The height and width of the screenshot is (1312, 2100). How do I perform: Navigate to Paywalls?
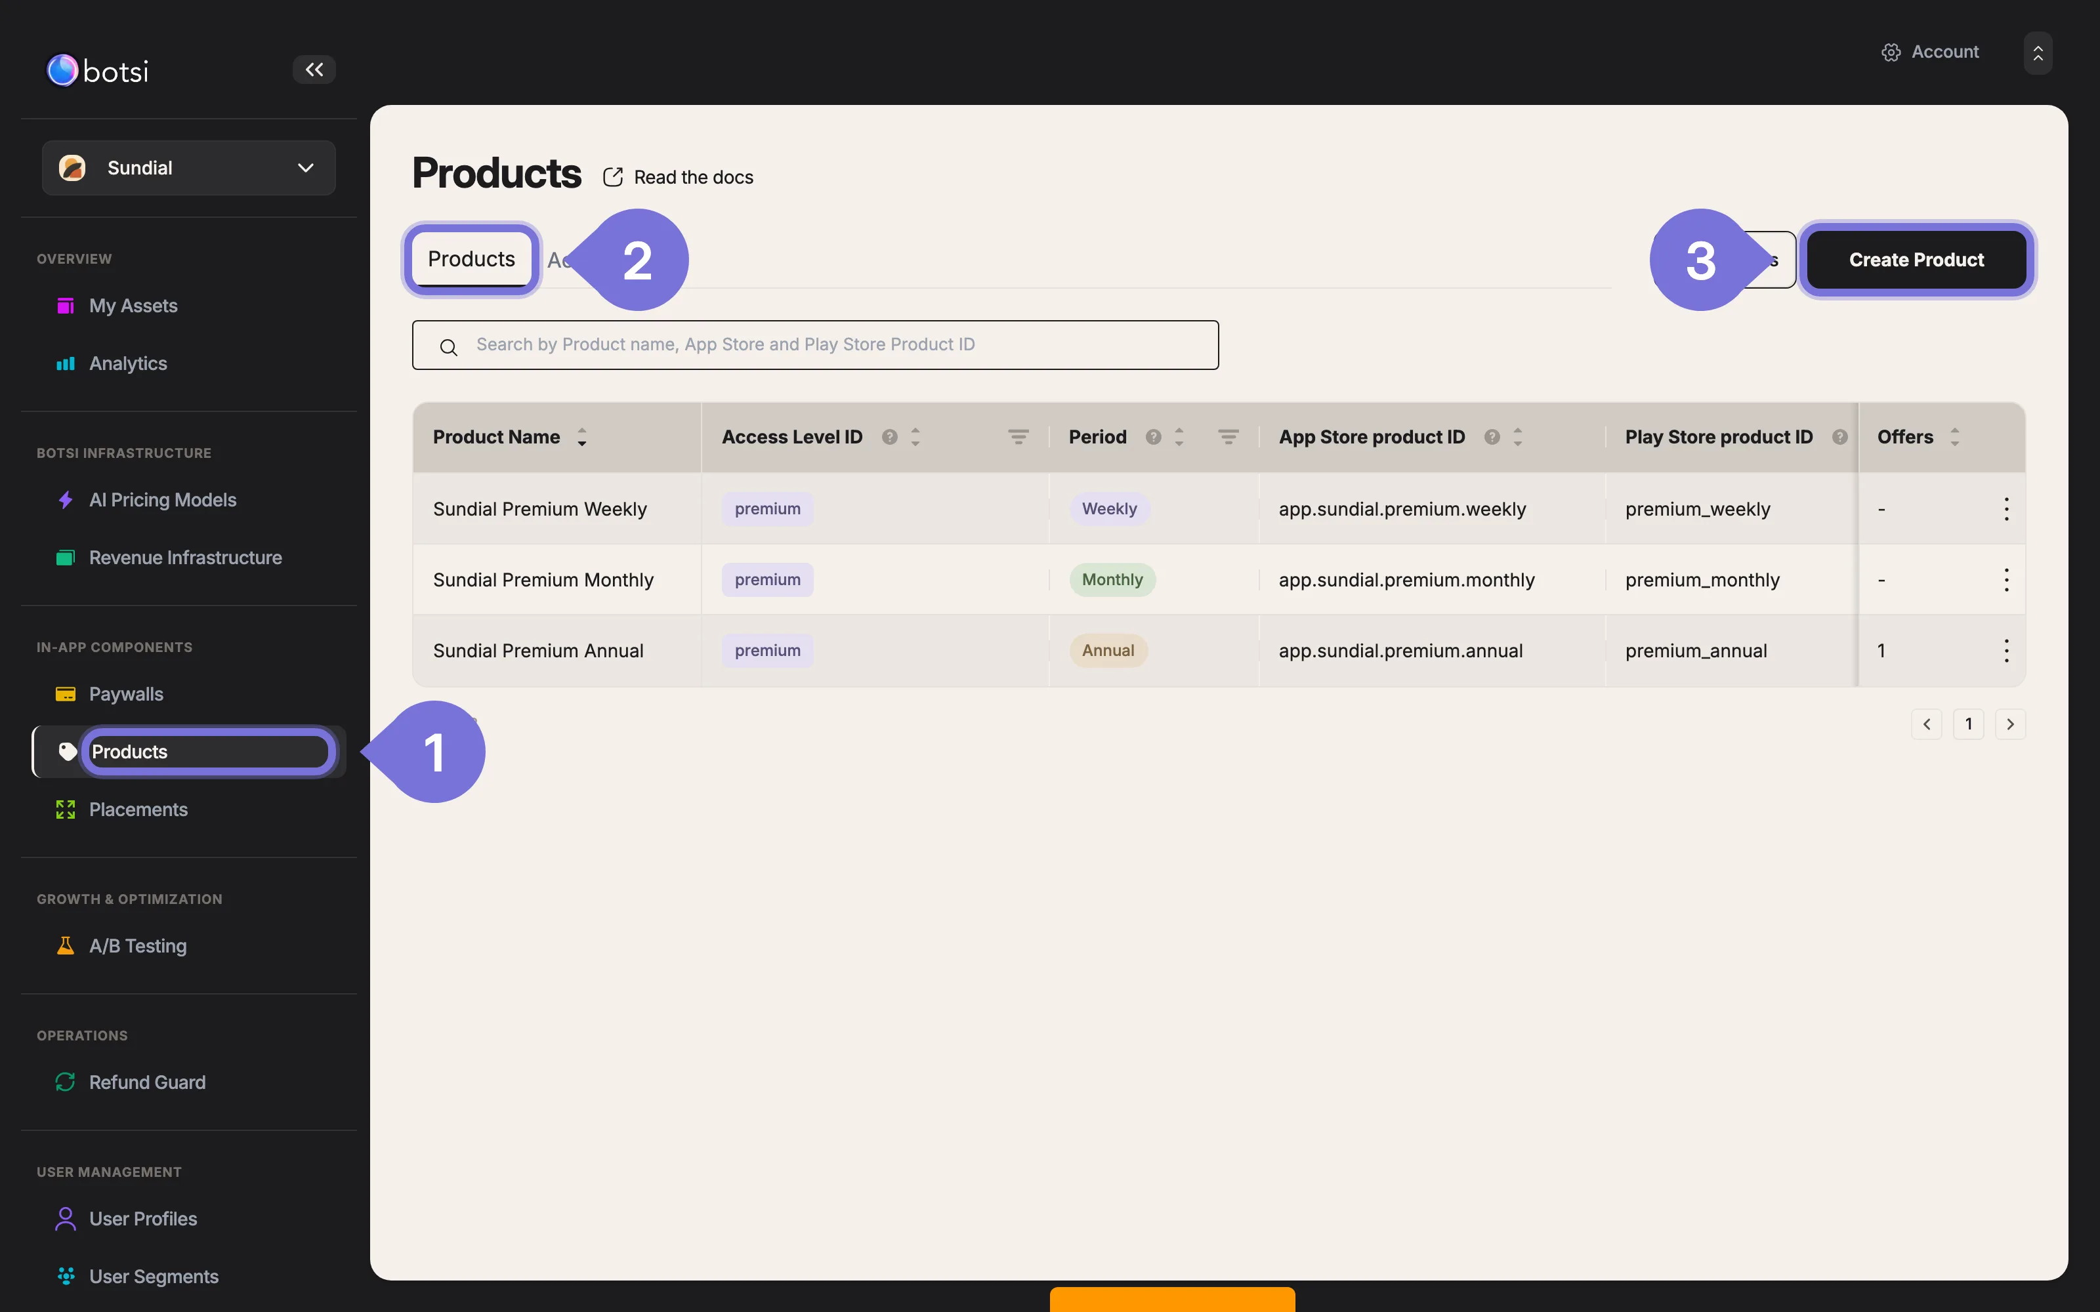point(126,694)
